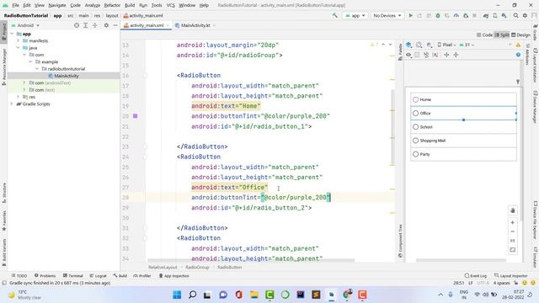Viewport: 539px width, 303px height.
Task: Open the Refactor menu
Action: [112, 5]
